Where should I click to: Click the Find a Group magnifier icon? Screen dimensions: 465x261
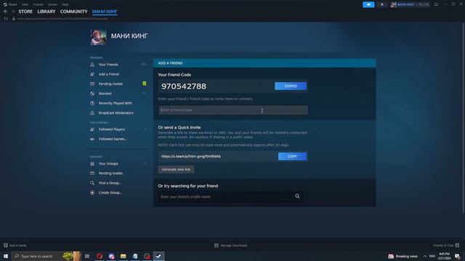point(92,183)
